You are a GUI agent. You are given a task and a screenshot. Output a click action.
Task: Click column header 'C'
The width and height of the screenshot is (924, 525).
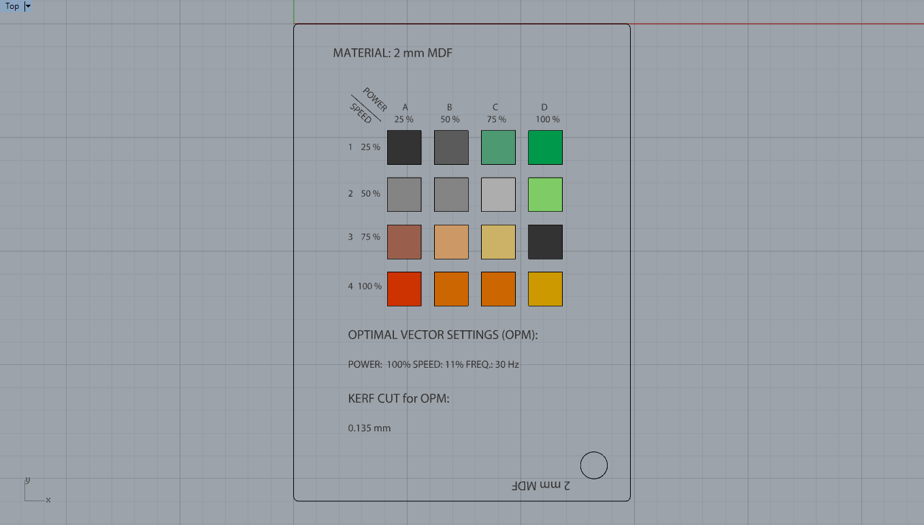tap(495, 107)
